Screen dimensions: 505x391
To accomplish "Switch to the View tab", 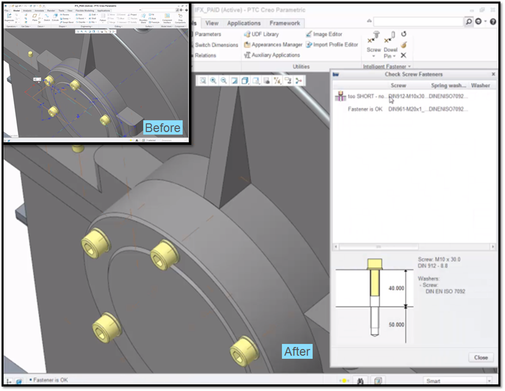I will [212, 23].
